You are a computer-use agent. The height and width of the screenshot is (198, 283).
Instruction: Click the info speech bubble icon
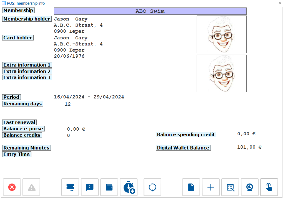pos(90,187)
